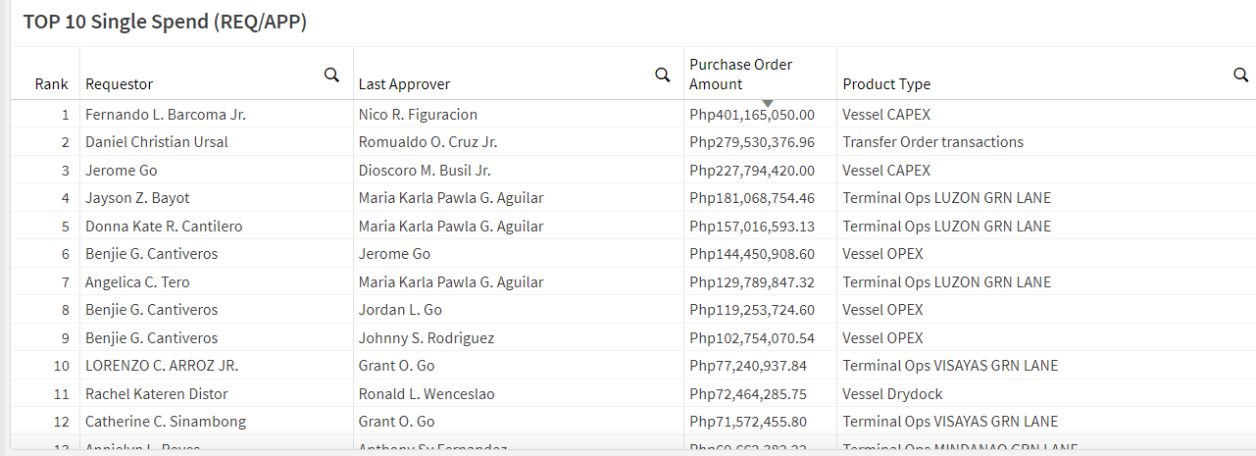Click the Last Approver column header label

tap(404, 84)
